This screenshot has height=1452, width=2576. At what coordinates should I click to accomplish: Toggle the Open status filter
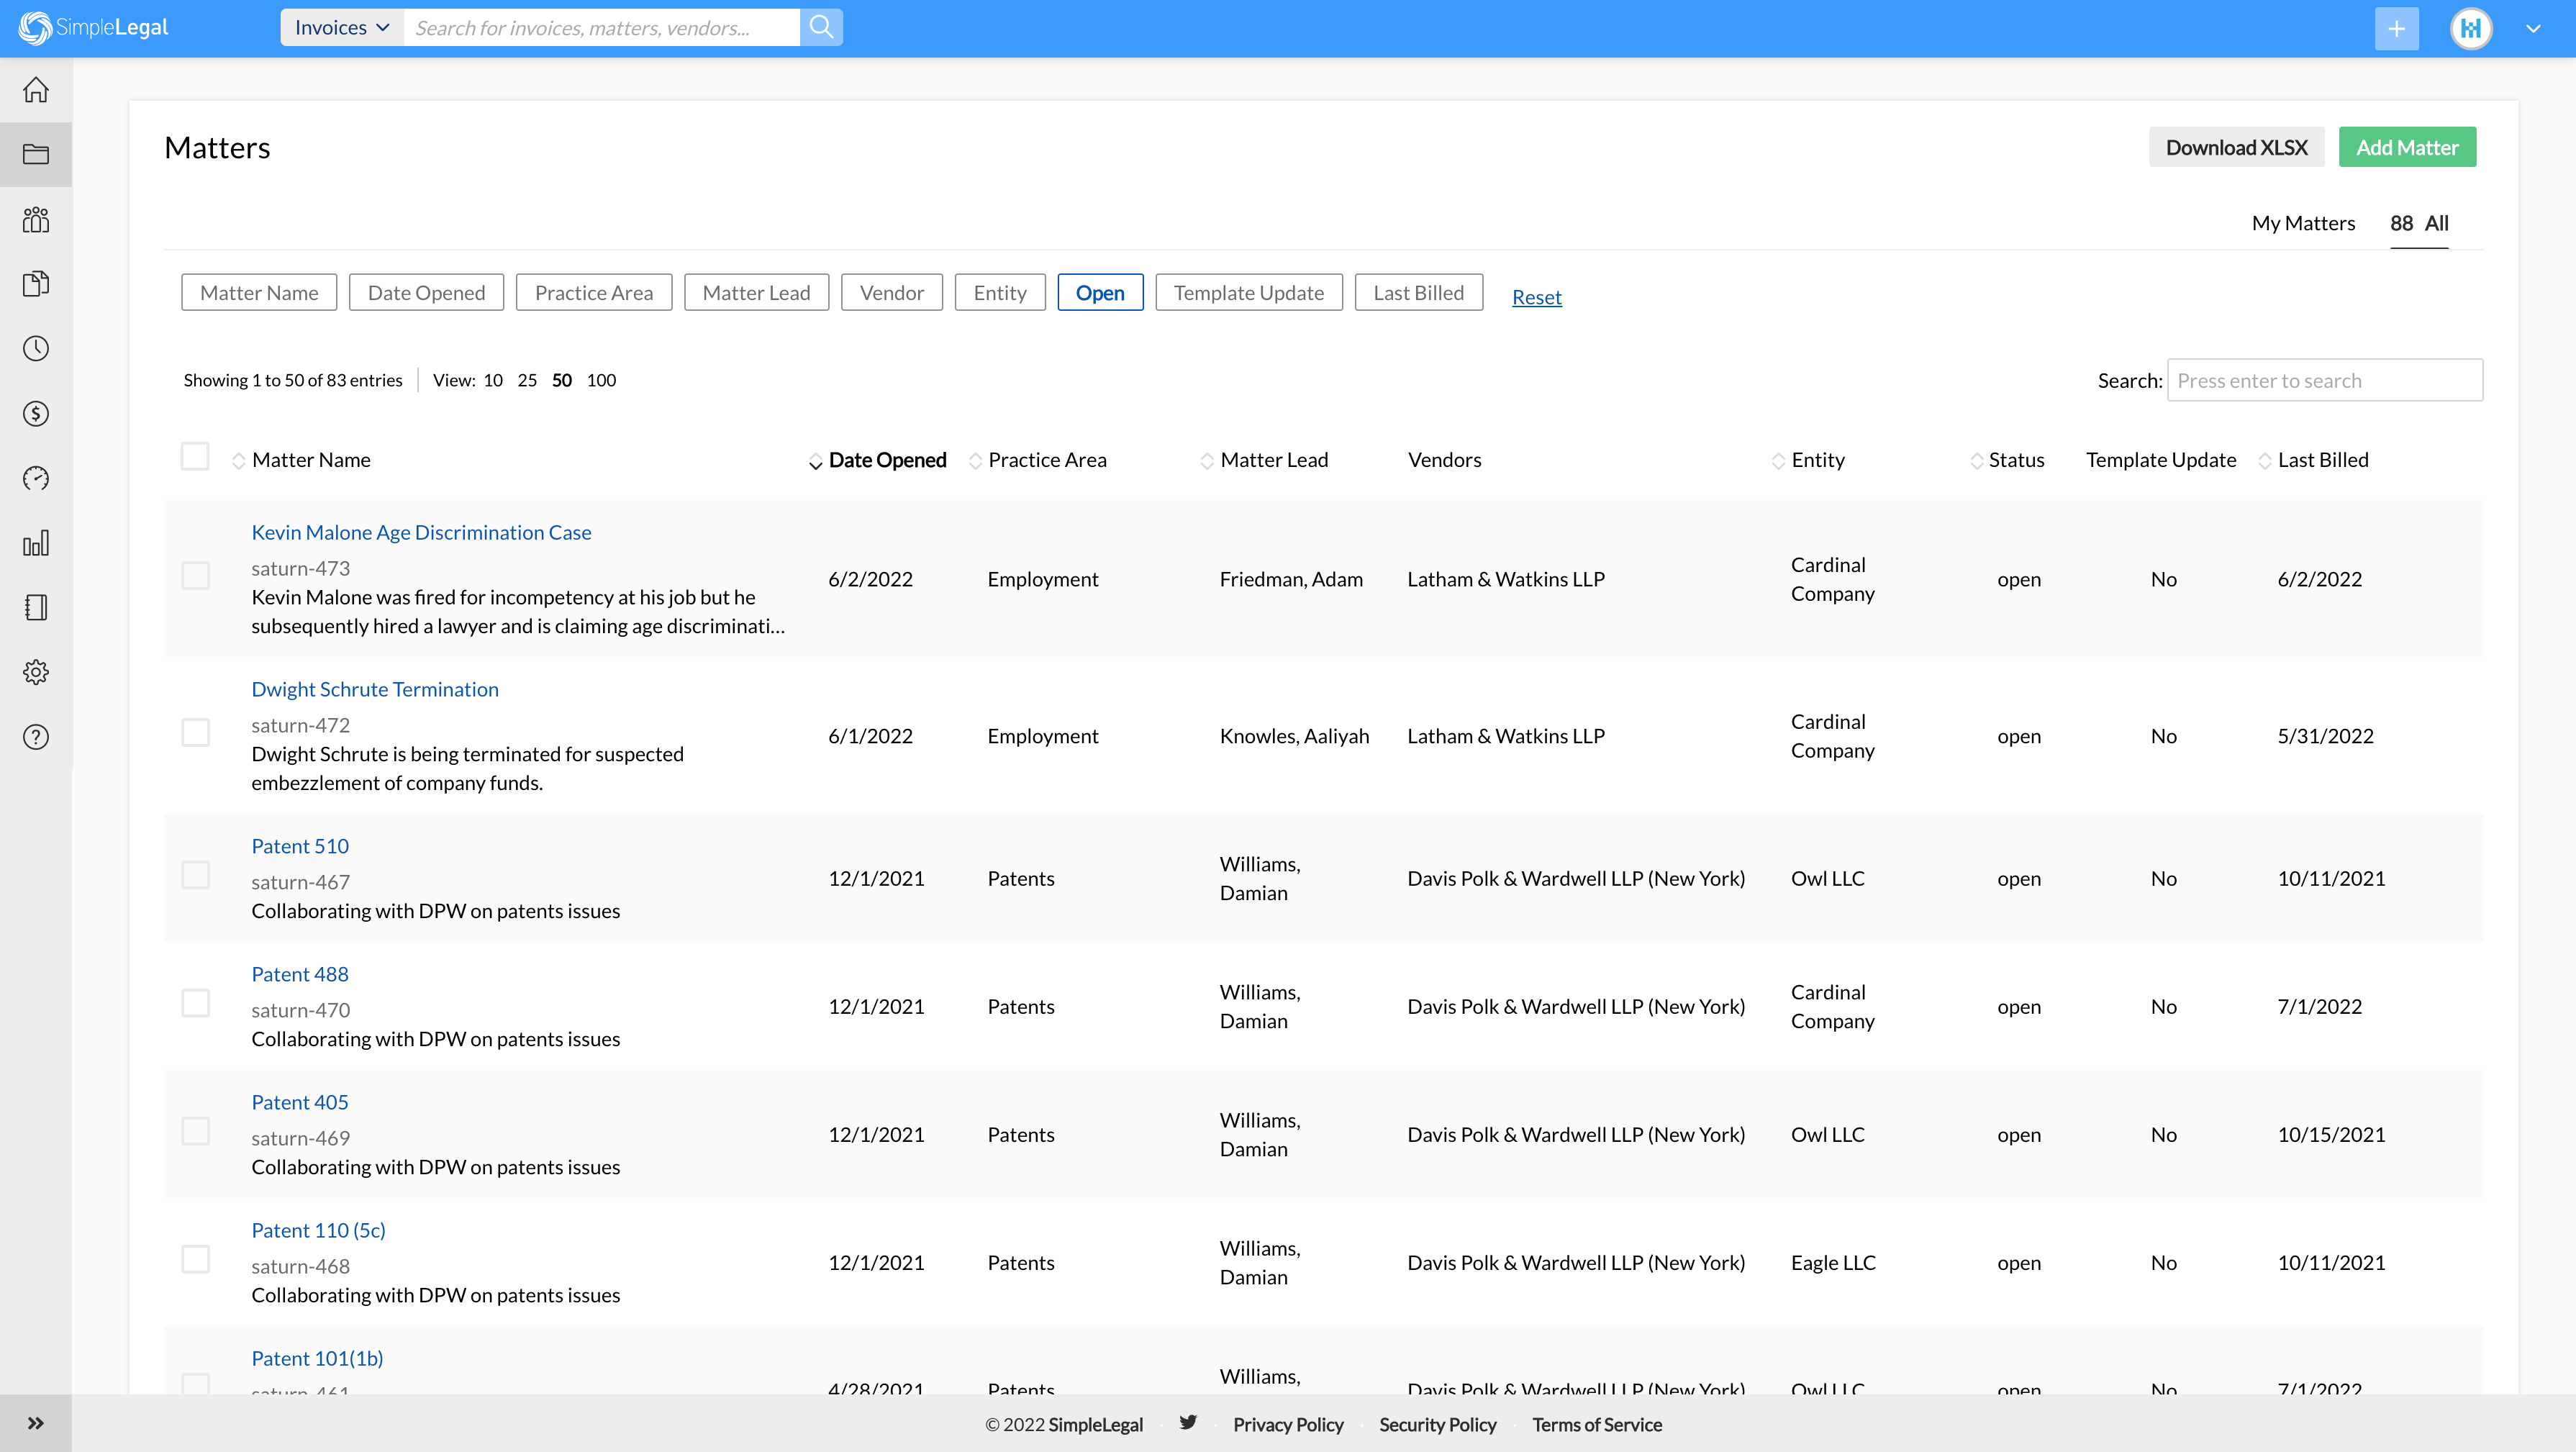pos(1100,292)
